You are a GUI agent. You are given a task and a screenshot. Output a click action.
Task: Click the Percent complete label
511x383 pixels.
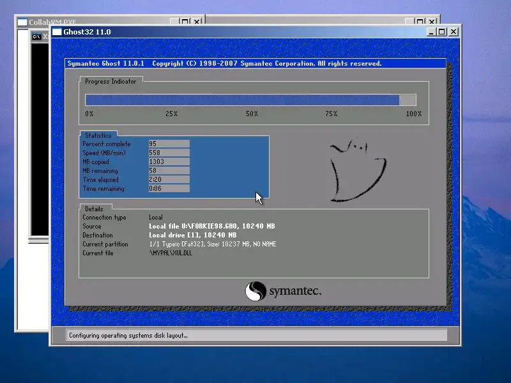106,144
